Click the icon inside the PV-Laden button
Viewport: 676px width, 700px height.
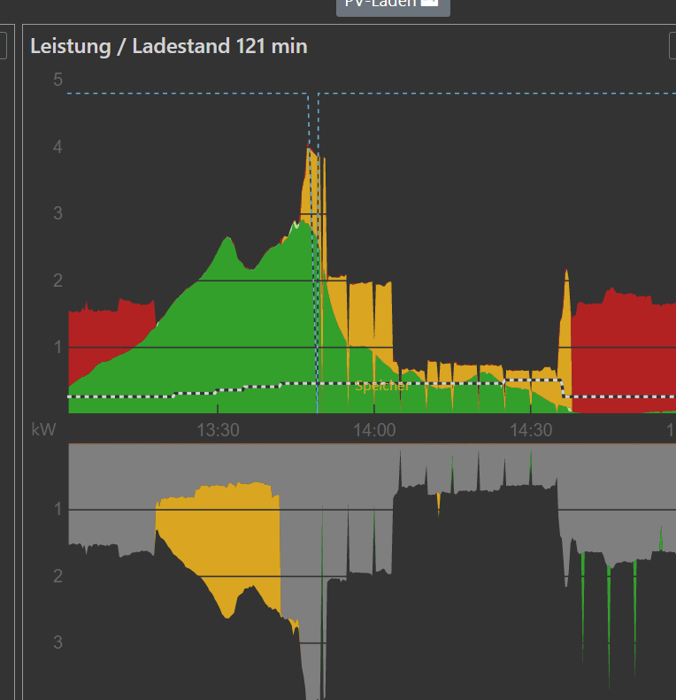pyautogui.click(x=429, y=3)
